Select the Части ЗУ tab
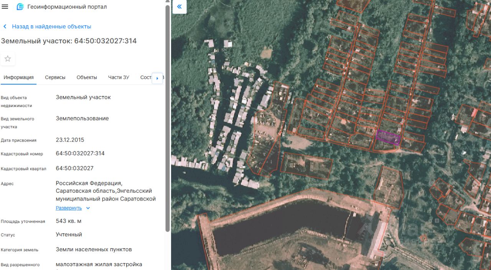 [119, 77]
